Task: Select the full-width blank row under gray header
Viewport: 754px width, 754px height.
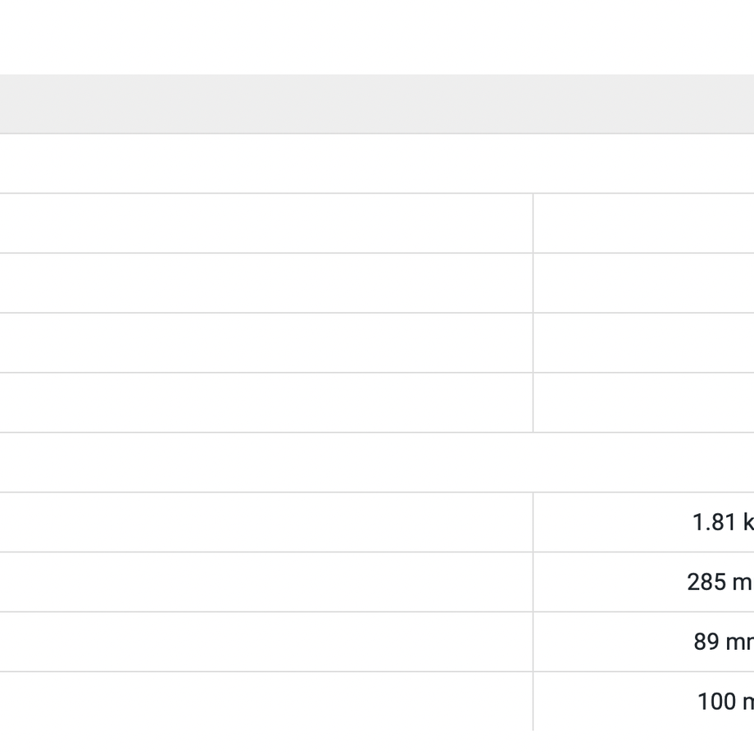Action: click(377, 163)
